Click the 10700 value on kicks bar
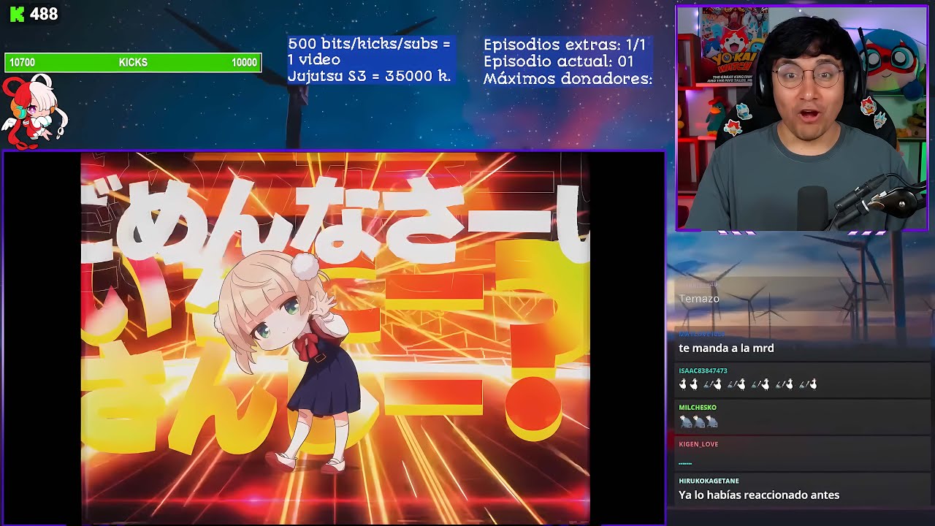 (23, 63)
